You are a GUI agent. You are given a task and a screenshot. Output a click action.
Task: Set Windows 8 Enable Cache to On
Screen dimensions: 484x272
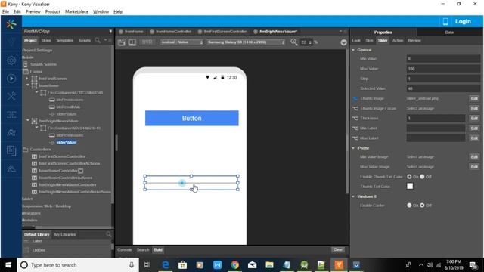[409, 206]
